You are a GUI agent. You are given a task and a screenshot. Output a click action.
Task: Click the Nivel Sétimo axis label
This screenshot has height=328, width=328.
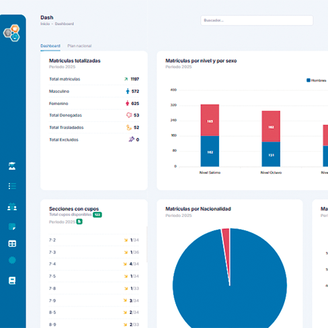[210, 172]
